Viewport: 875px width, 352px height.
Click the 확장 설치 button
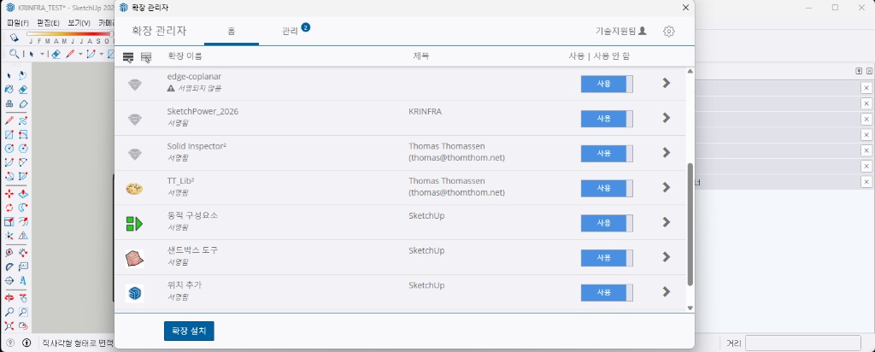tap(189, 331)
